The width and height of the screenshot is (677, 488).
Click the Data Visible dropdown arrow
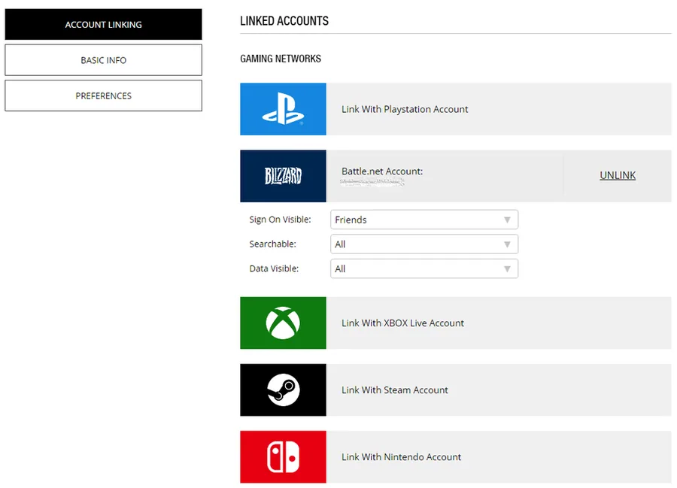click(507, 269)
